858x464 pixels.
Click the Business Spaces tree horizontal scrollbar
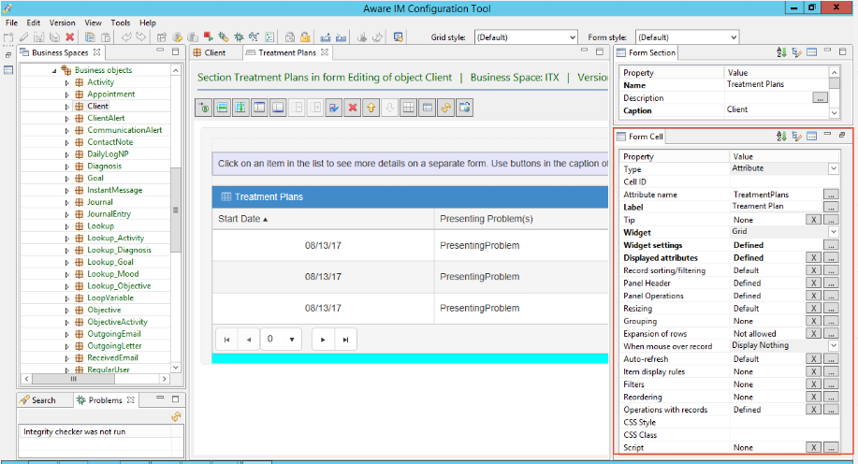click(73, 379)
